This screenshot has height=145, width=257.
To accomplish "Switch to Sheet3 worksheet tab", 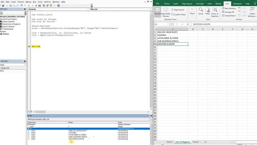I will click(196, 142).
